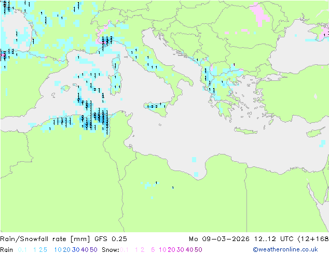Open the weatheronline.co.uk copyright link
This screenshot has height=254, width=329.
(x=285, y=249)
